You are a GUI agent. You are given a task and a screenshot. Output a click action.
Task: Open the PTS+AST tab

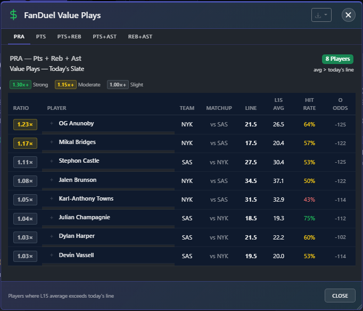click(105, 37)
